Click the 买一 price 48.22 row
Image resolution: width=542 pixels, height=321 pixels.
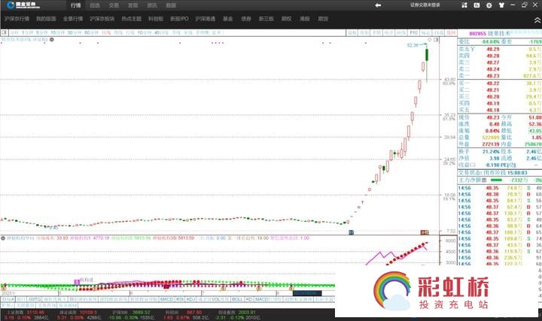point(500,83)
